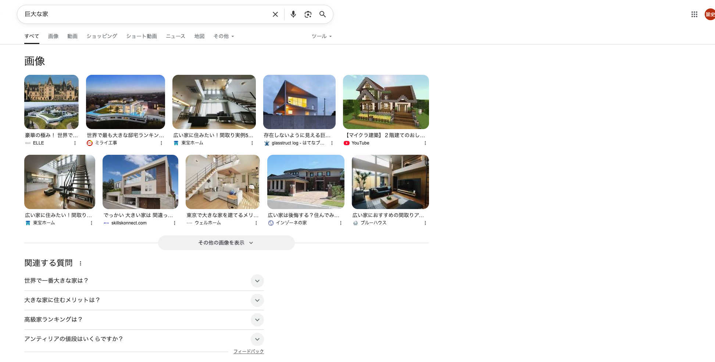The width and height of the screenshot is (715, 362).
Task: Open three-dot menu for ウェルホーム result
Action: (256, 223)
